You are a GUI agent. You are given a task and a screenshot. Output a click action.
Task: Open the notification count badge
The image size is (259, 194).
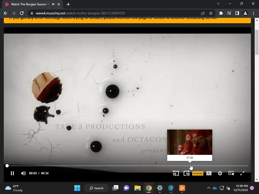coord(252,188)
